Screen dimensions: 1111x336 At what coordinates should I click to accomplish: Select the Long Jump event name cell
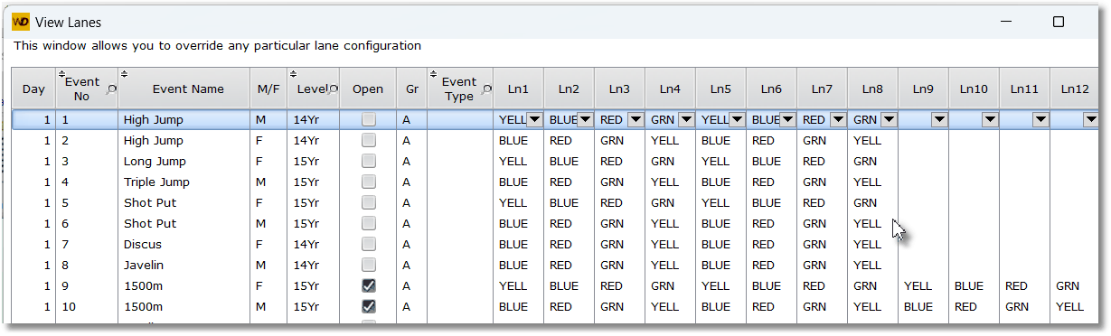coord(184,161)
